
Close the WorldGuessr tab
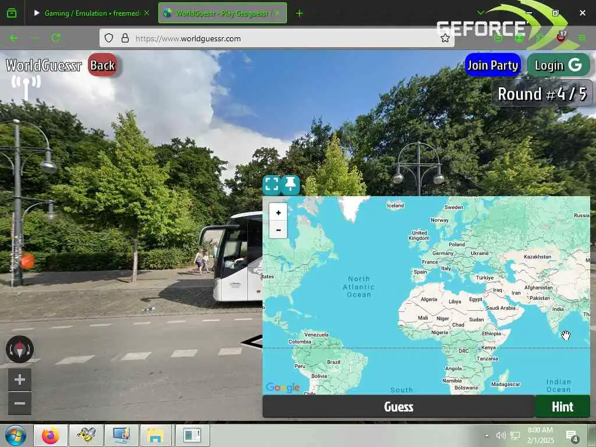coord(278,13)
